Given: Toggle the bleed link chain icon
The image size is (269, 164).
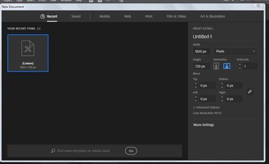Looking at the screenshot, I should pos(250,92).
